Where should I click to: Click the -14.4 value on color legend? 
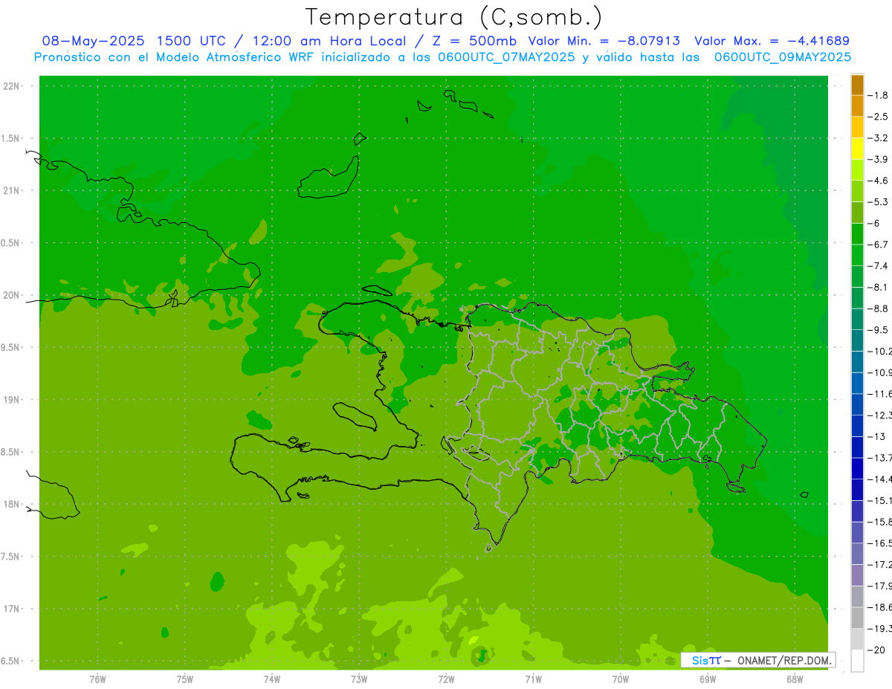(880, 479)
